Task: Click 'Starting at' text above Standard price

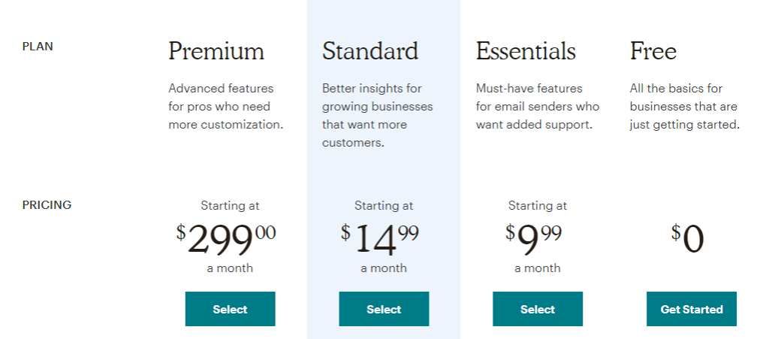Action: pos(384,205)
